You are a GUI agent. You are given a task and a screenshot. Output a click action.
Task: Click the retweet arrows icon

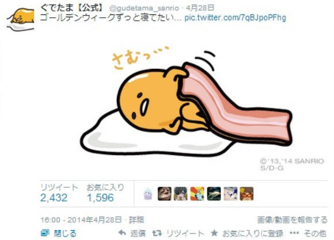pyautogui.click(x=157, y=233)
